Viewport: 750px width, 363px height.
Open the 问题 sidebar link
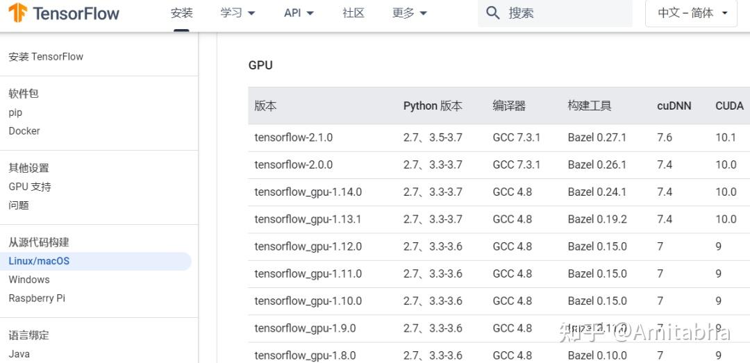[19, 205]
